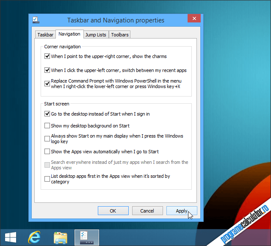
Task: Uncheck upper-right corner show charms option
Action: [x=47, y=56]
